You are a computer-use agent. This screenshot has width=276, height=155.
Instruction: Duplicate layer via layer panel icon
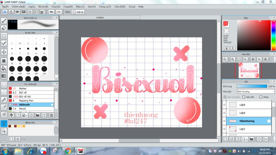click(x=259, y=139)
